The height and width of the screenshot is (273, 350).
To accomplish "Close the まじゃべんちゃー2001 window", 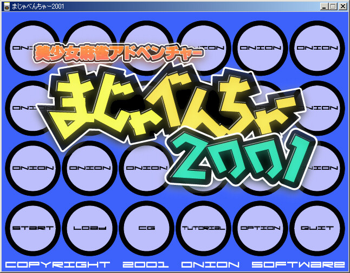I will pos(342,6).
